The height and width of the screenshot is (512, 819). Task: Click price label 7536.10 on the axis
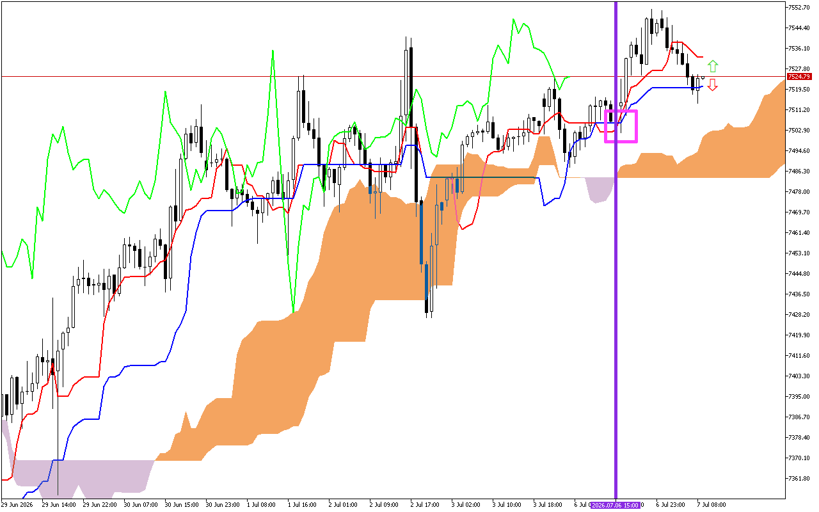pos(800,49)
